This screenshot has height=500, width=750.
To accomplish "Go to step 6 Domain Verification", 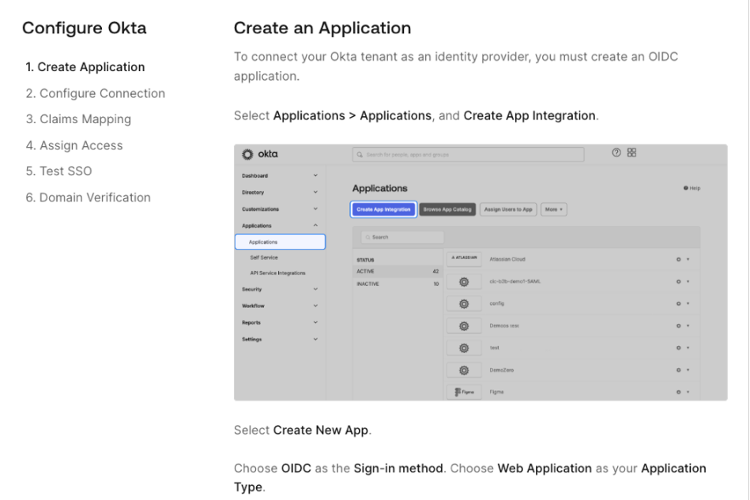I will (x=88, y=197).
